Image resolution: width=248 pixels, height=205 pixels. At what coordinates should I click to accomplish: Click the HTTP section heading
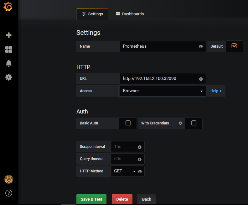coord(83,67)
